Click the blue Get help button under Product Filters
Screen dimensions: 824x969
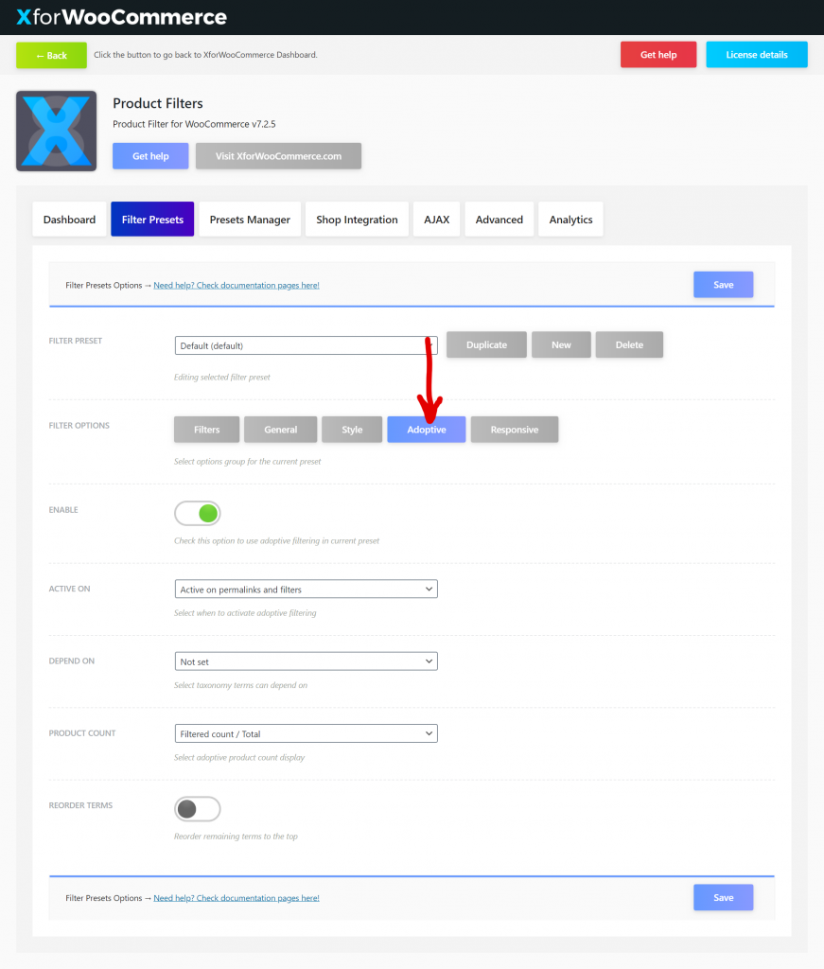coord(150,156)
